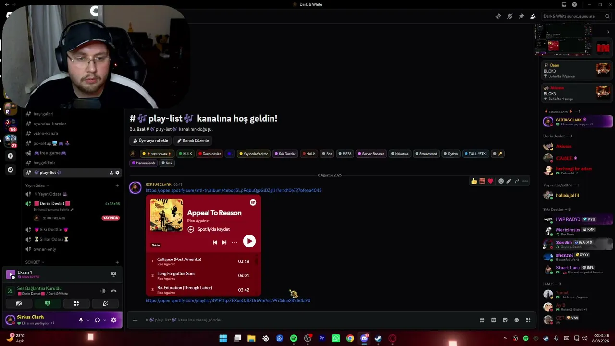Open the Help question mark icon
This screenshot has height=346, width=615.
(575, 4)
